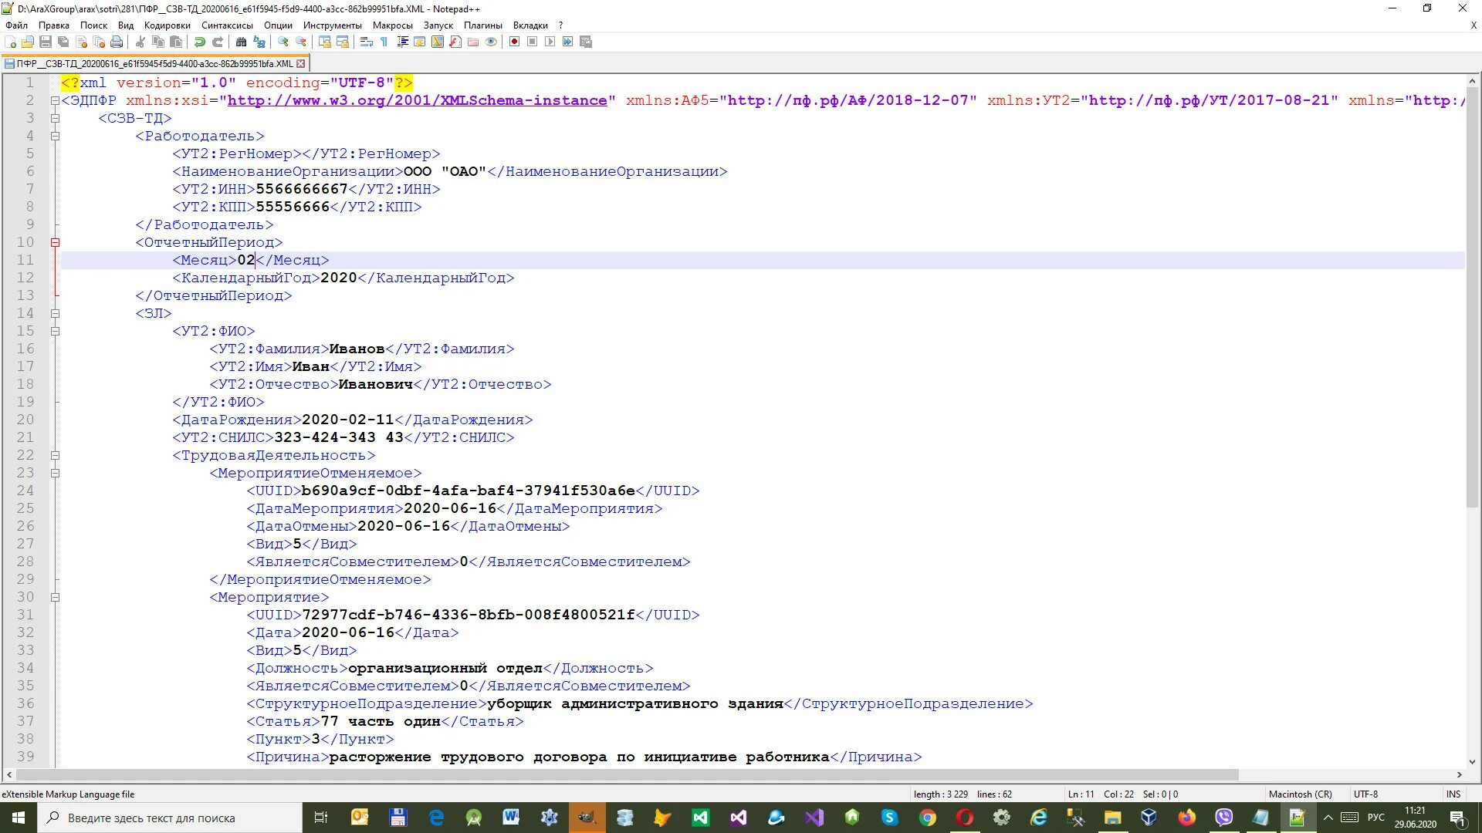Collapse the ЭДПФР root node fold marker
The image size is (1482, 833).
pos(55,101)
